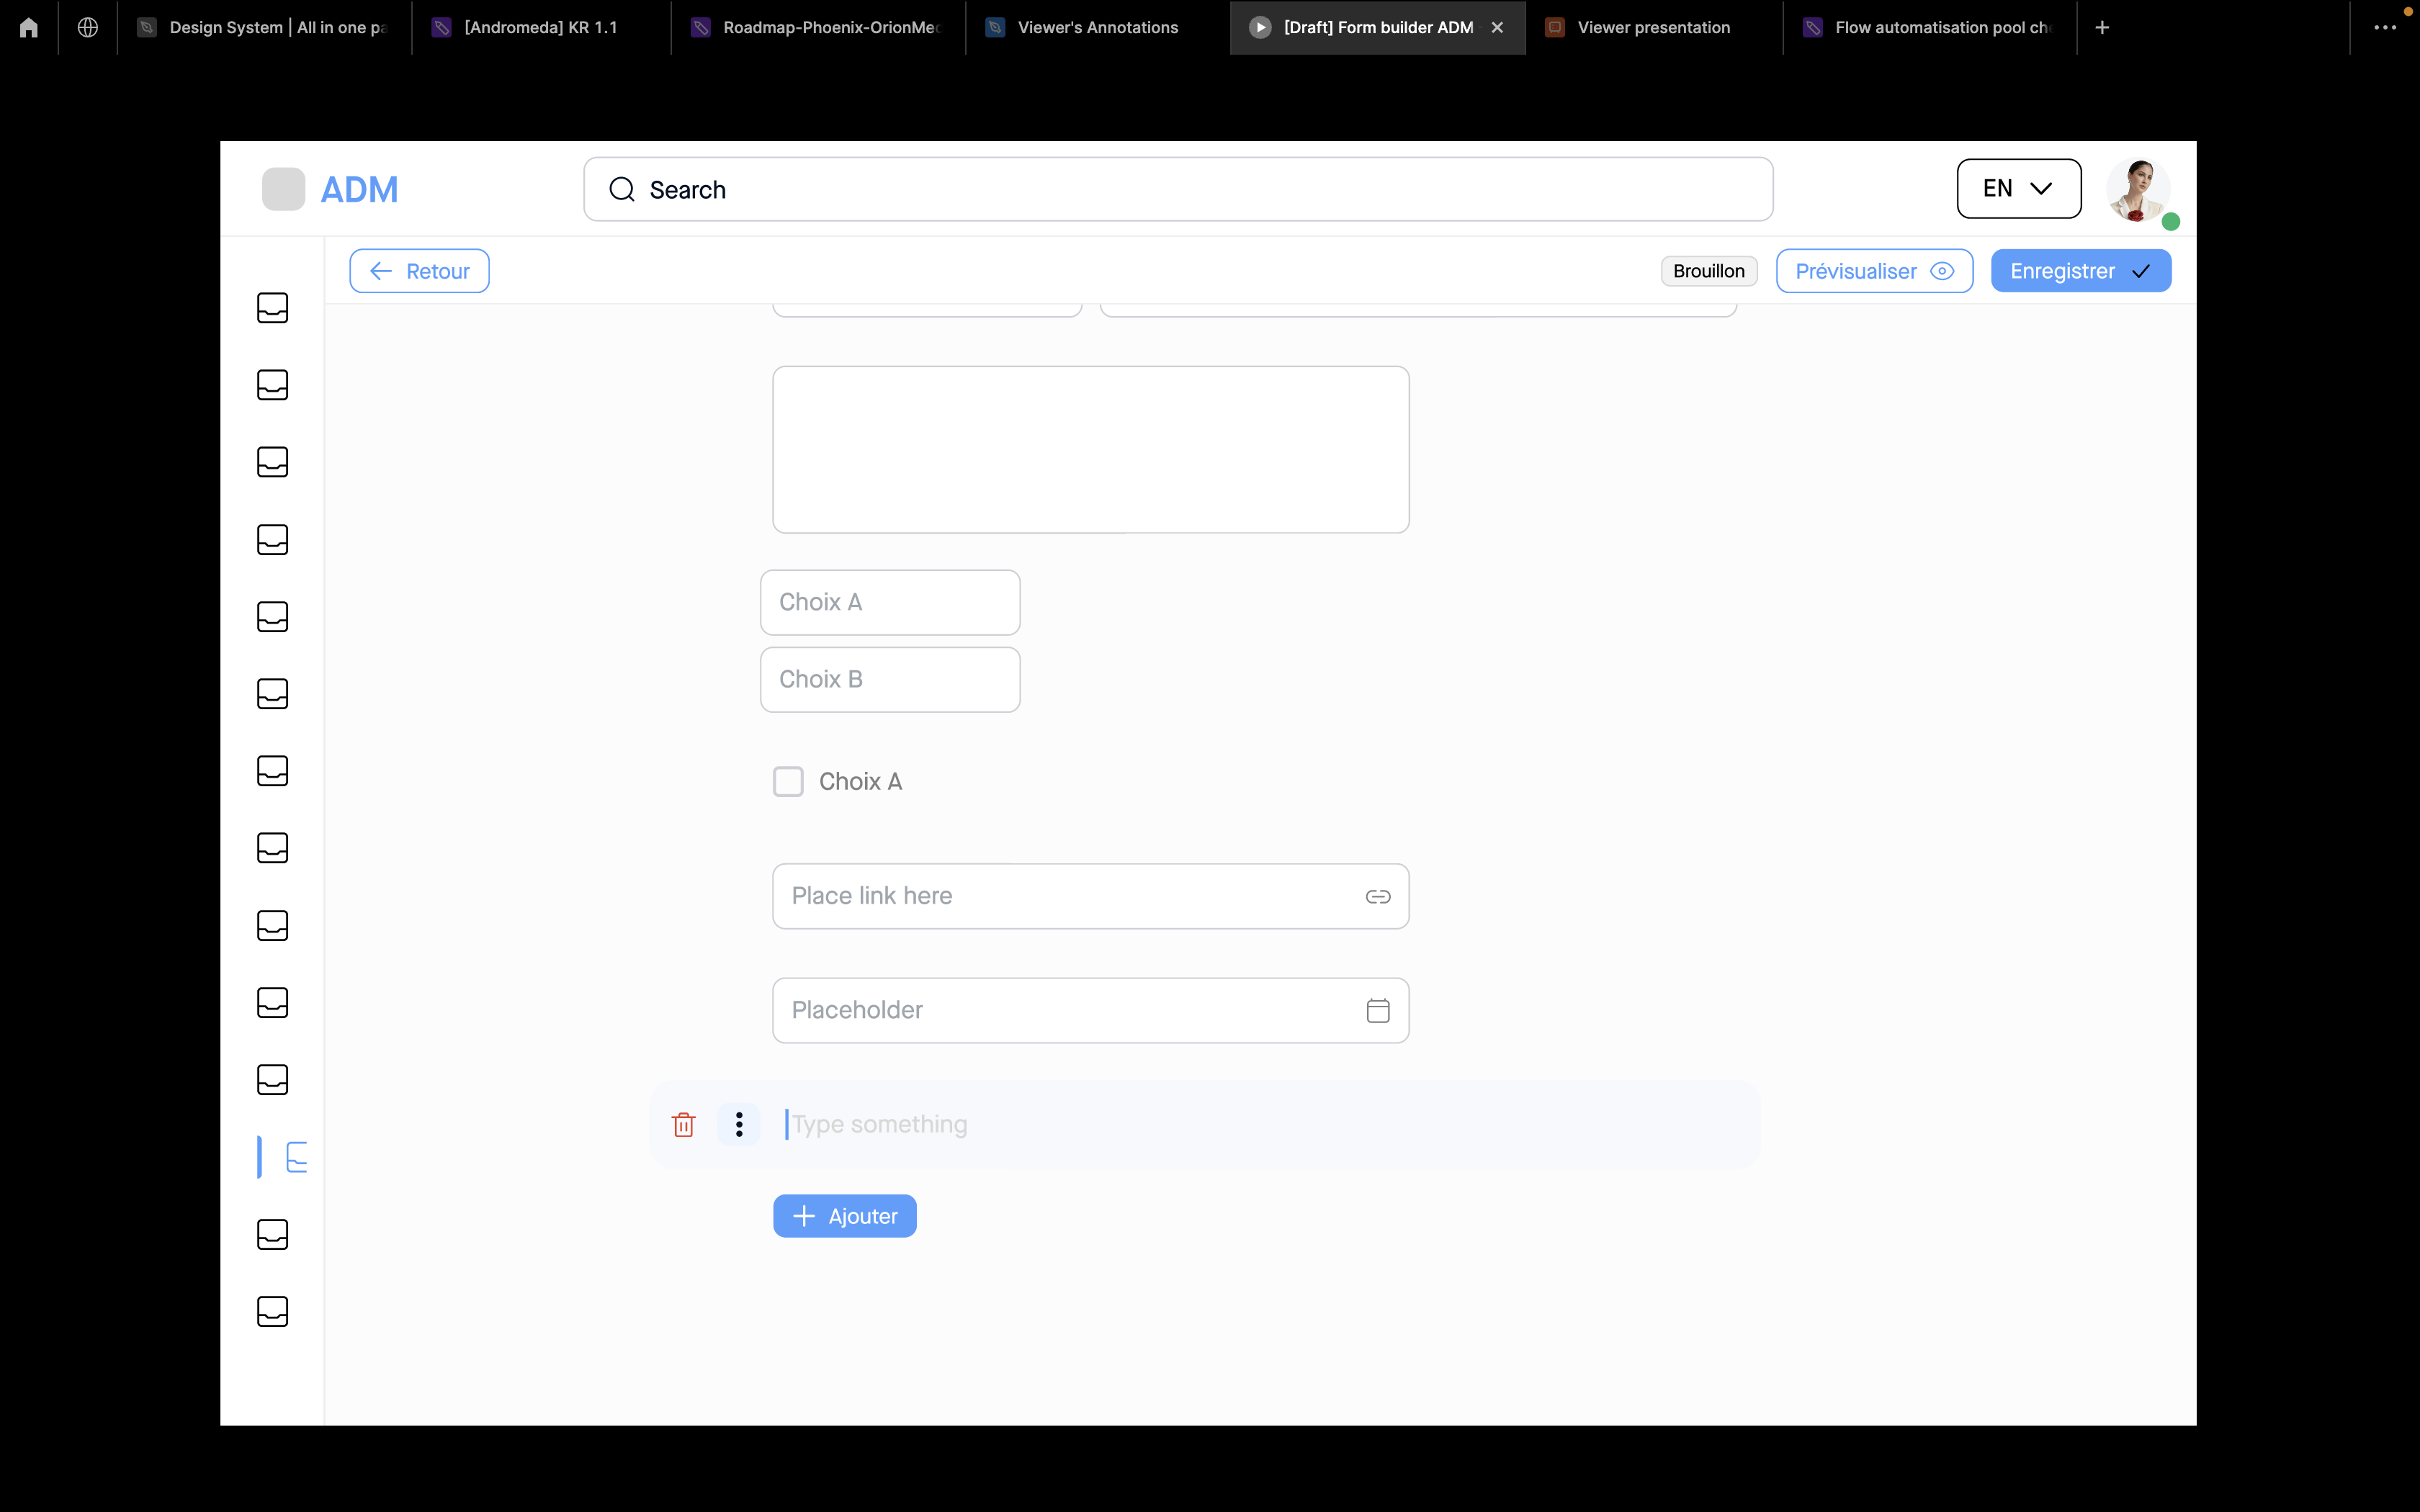Check the Choix A checkbox
Screen dimensions: 2420x1512
pyautogui.click(x=788, y=781)
